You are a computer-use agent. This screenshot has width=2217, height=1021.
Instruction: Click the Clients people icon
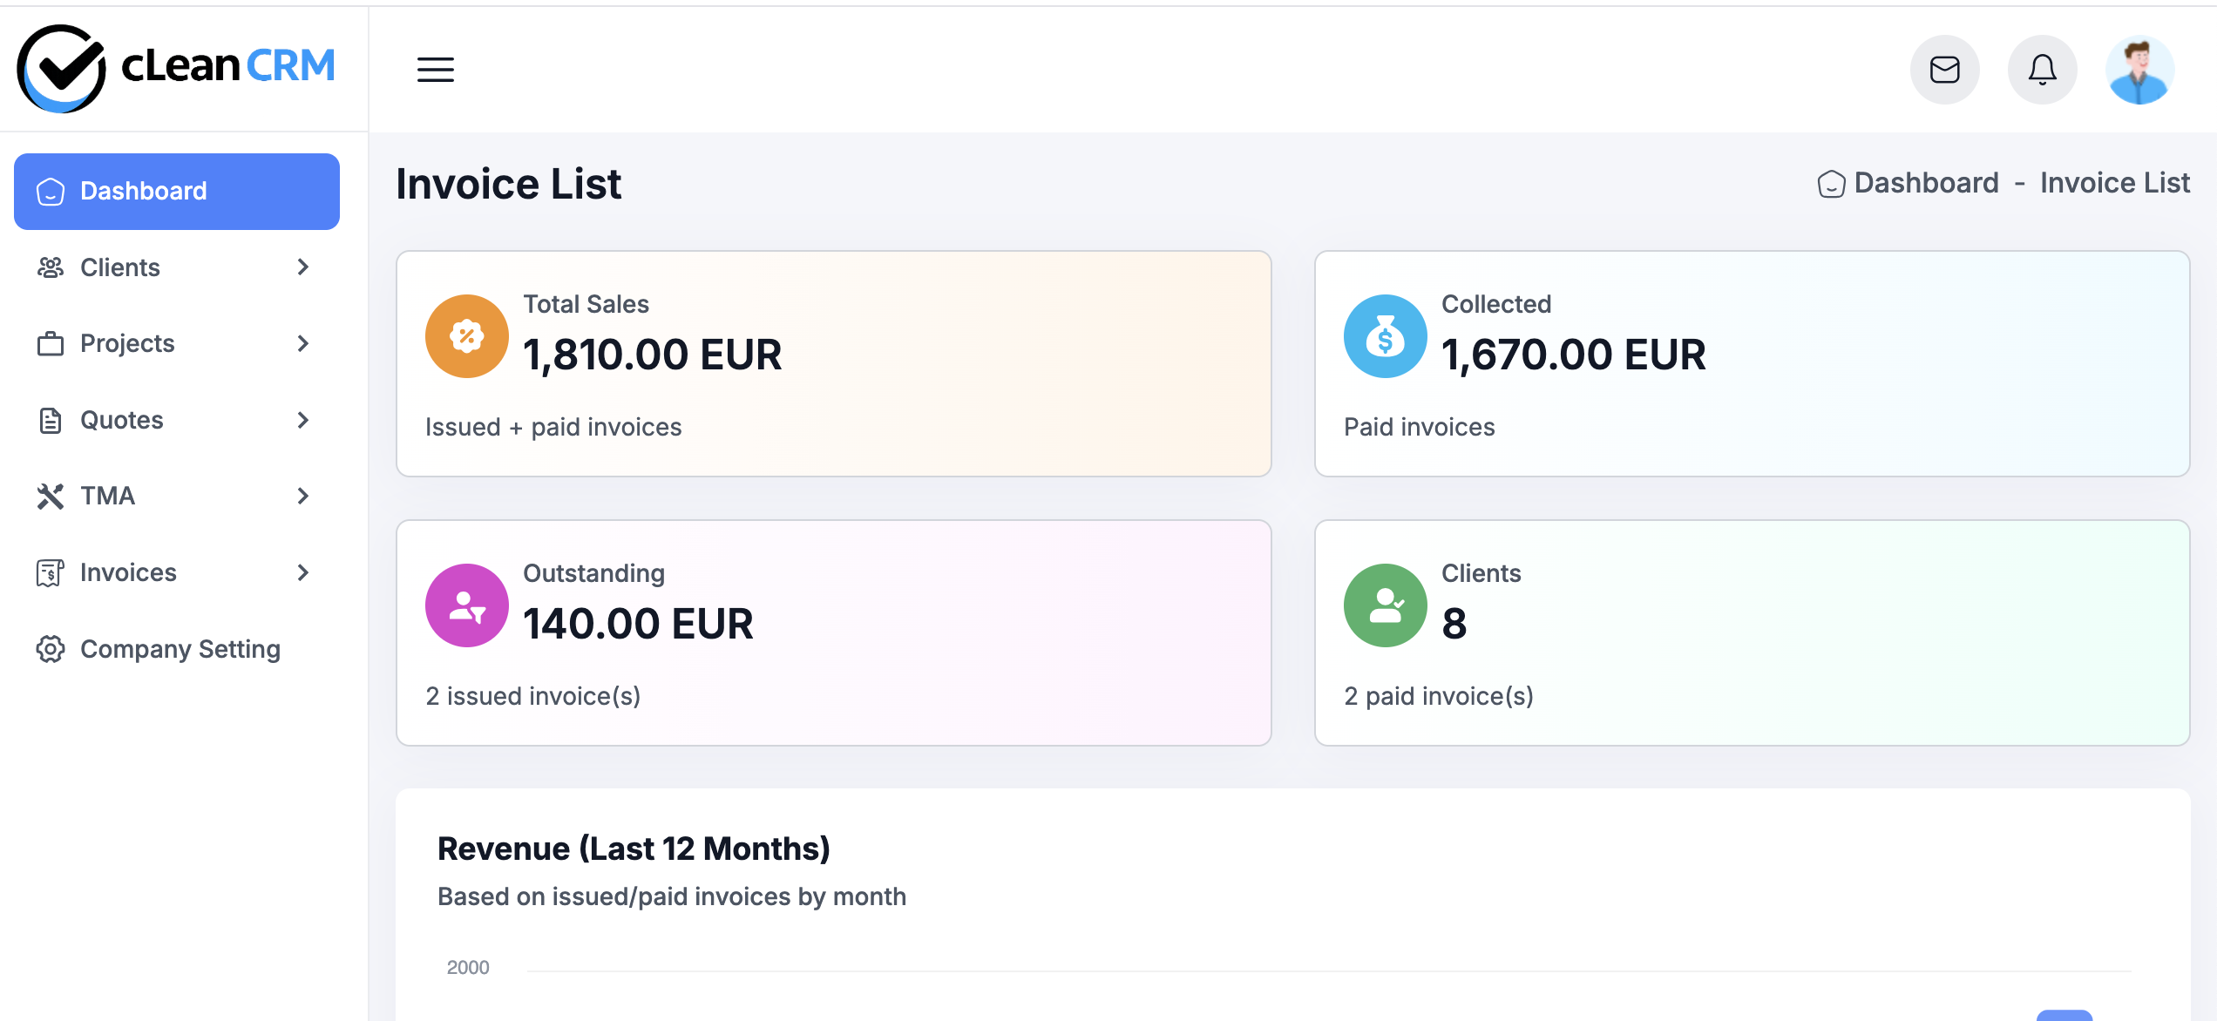click(51, 267)
